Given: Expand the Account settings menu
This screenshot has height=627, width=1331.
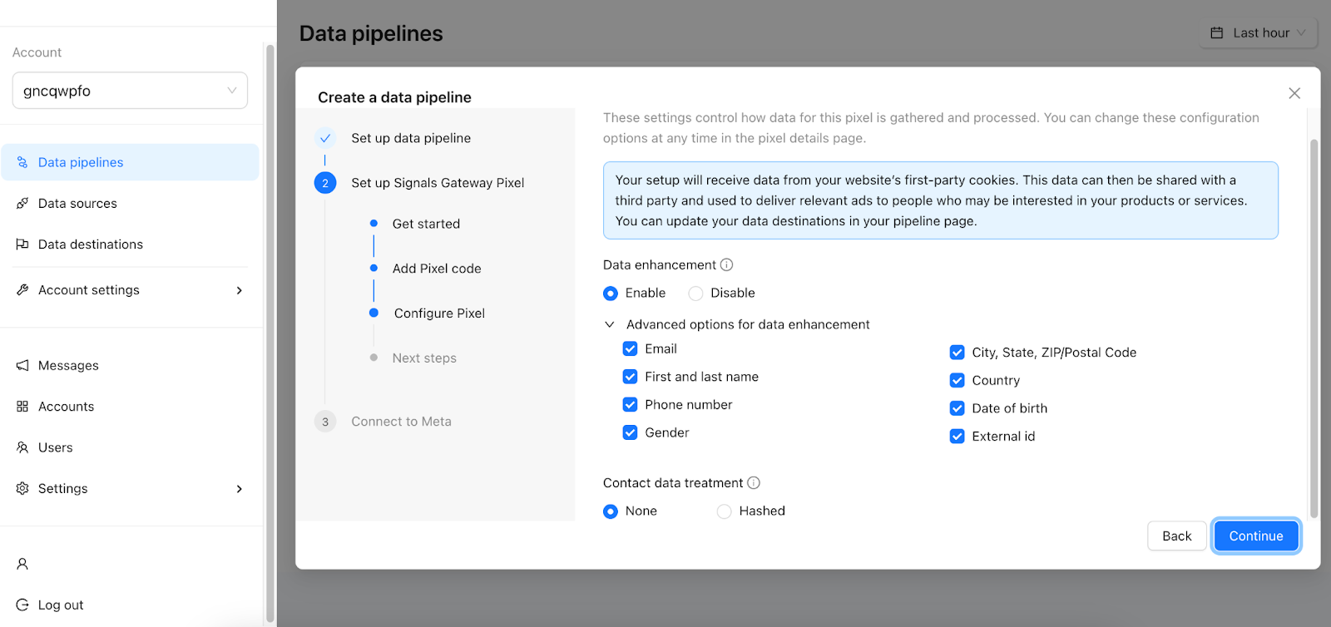Looking at the screenshot, I should (x=131, y=290).
